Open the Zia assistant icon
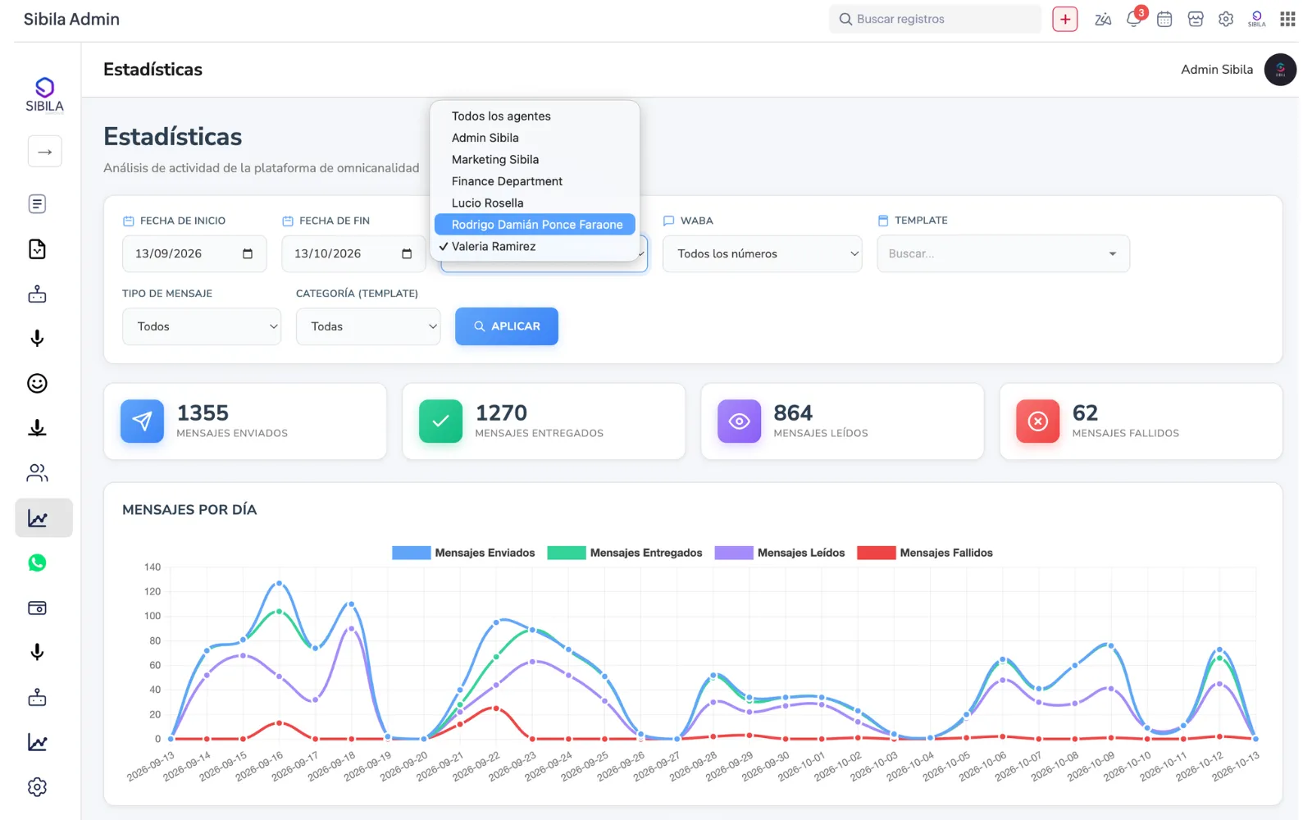This screenshot has width=1312, height=820. pos(1103,19)
